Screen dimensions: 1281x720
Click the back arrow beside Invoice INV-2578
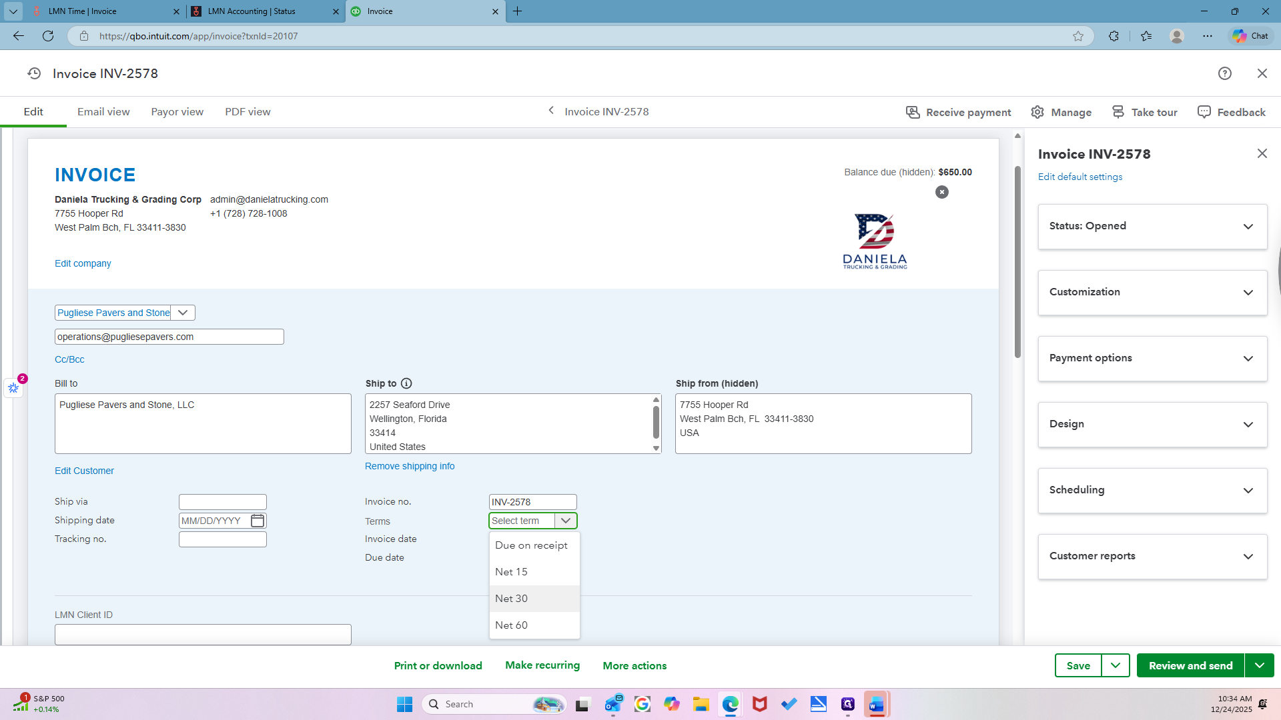[x=551, y=111]
